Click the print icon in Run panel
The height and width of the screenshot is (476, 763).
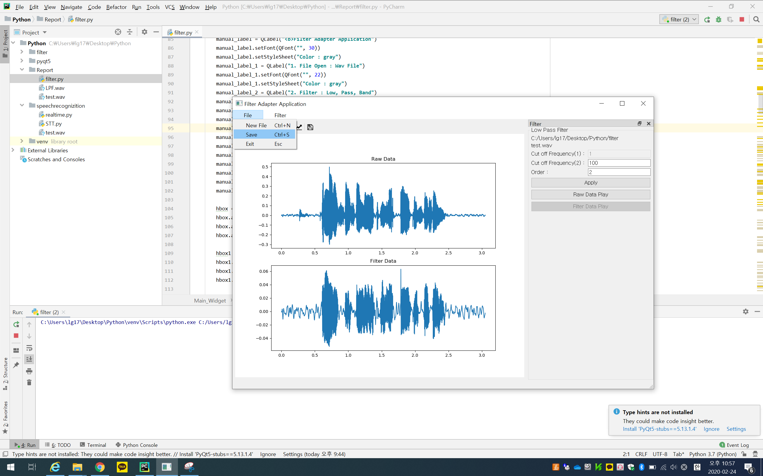coord(29,371)
